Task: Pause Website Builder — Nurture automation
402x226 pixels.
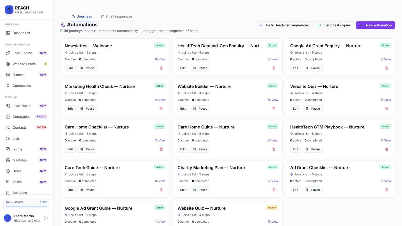Action: pos(200,109)
